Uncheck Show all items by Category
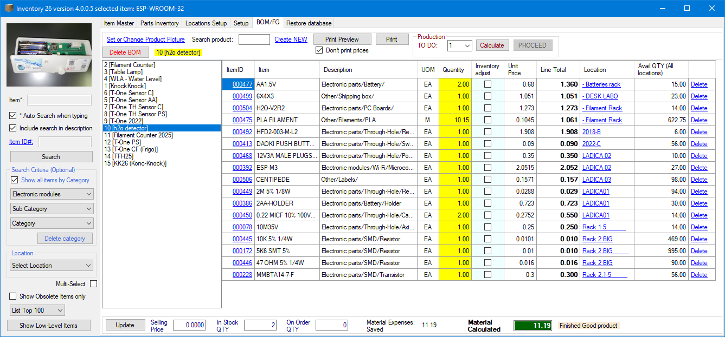This screenshot has height=337, width=725. point(14,180)
